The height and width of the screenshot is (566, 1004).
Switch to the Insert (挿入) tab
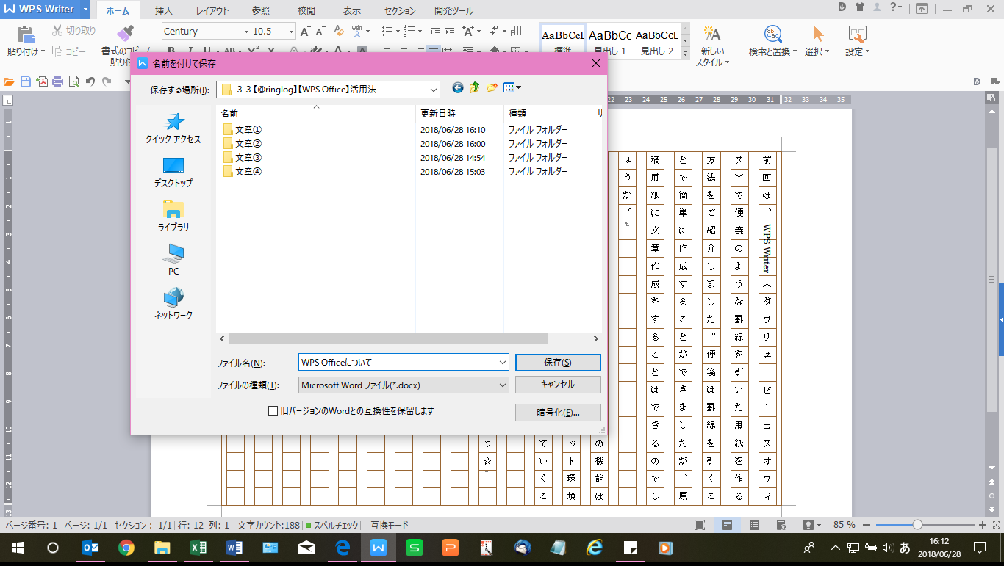click(164, 11)
